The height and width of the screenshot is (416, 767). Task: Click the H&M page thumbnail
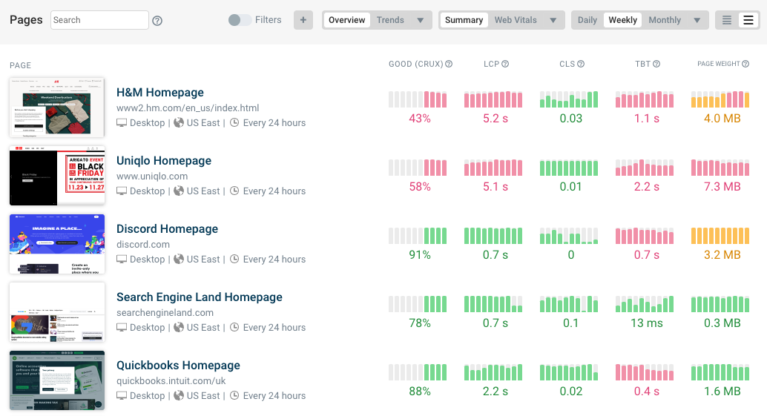click(57, 108)
